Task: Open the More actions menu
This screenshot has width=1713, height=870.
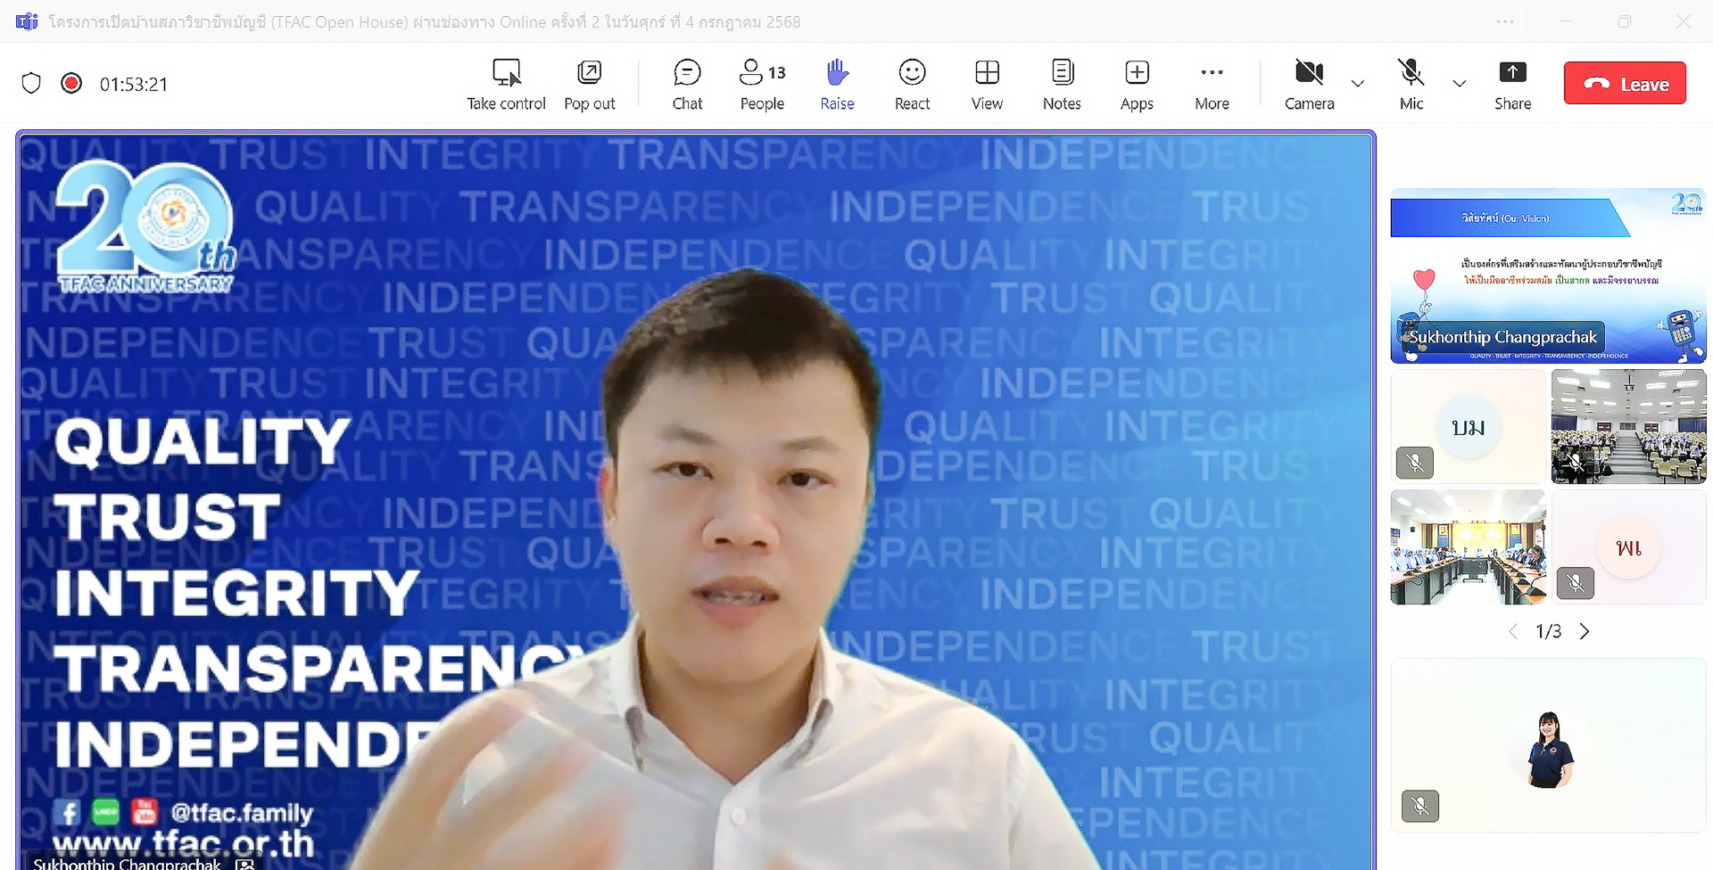Action: click(1212, 85)
